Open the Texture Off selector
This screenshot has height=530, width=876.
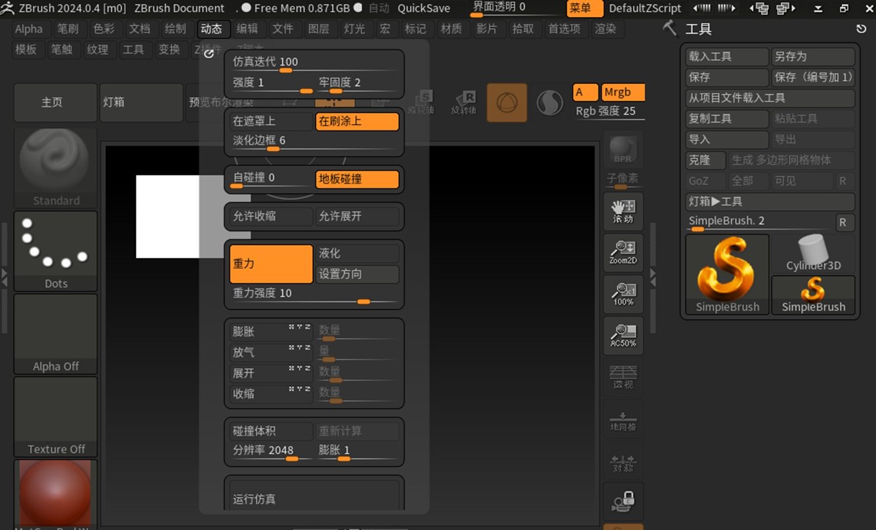click(56, 417)
